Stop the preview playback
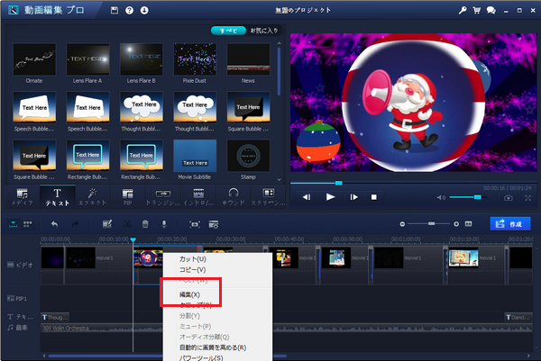 pyautogui.click(x=373, y=197)
